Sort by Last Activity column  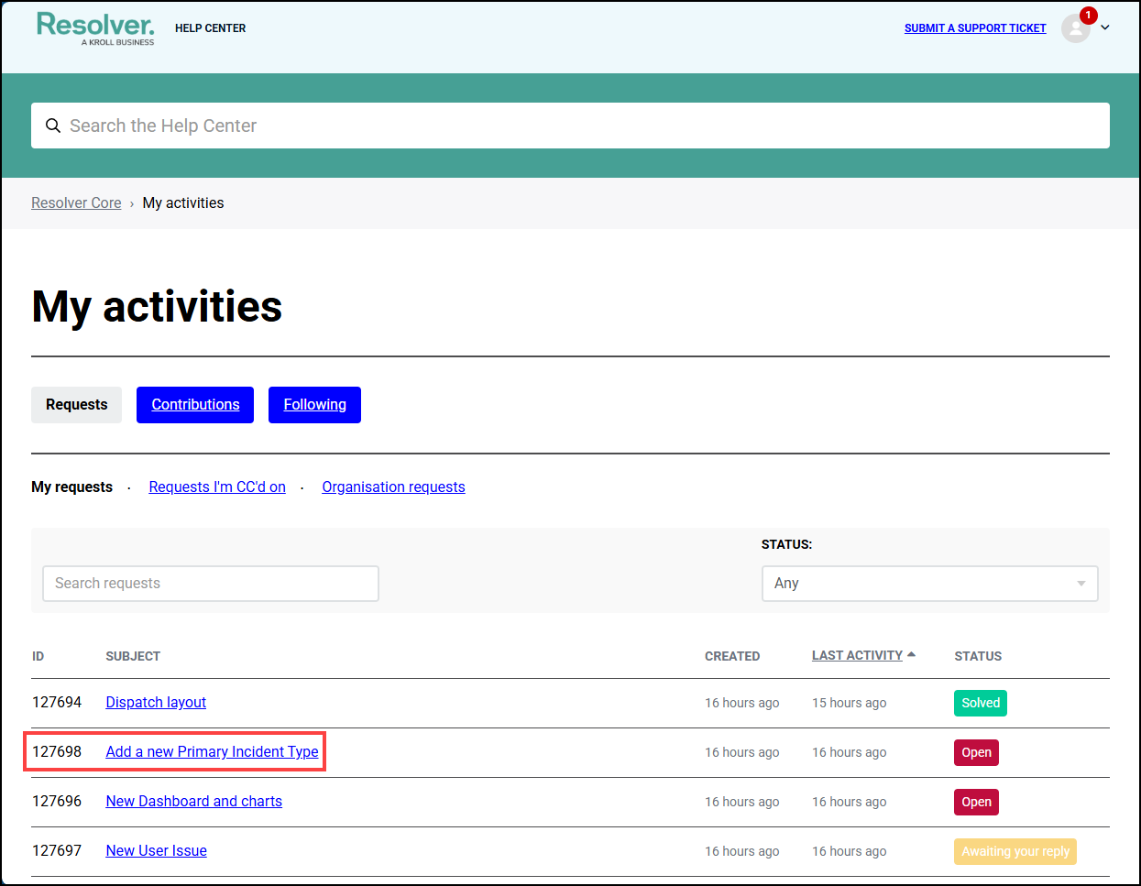pyautogui.click(x=857, y=655)
